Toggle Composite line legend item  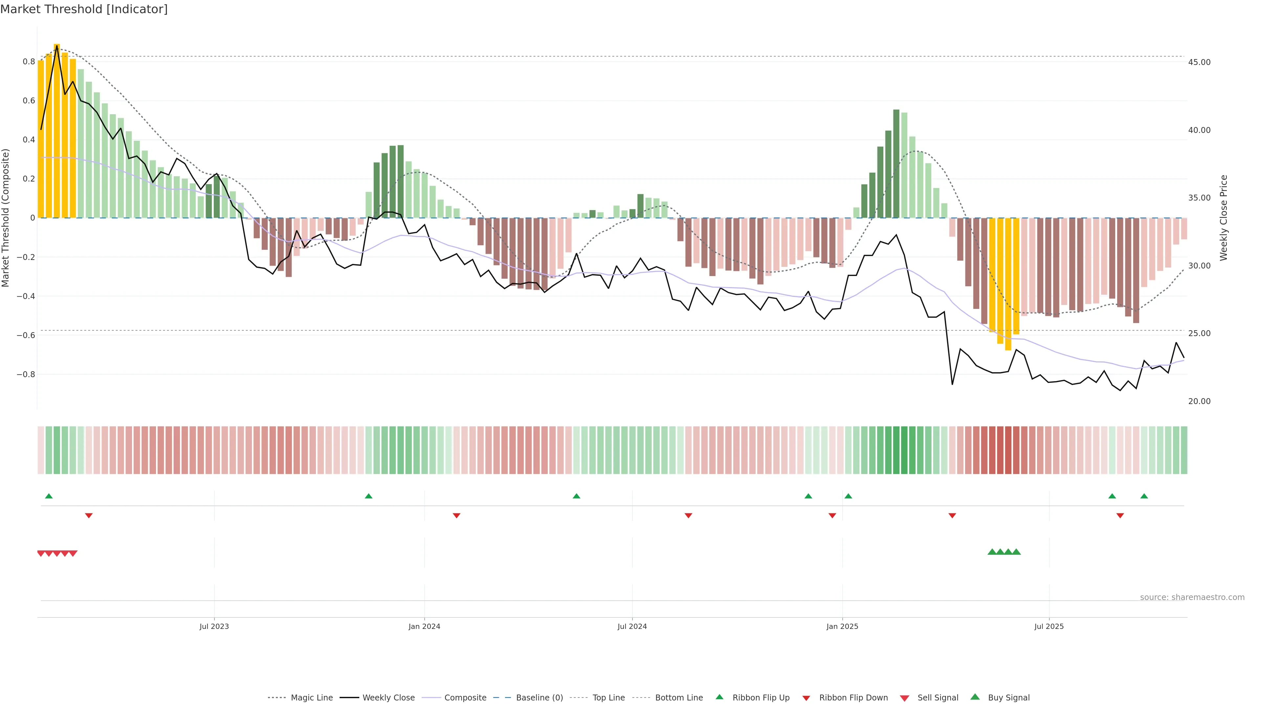465,698
